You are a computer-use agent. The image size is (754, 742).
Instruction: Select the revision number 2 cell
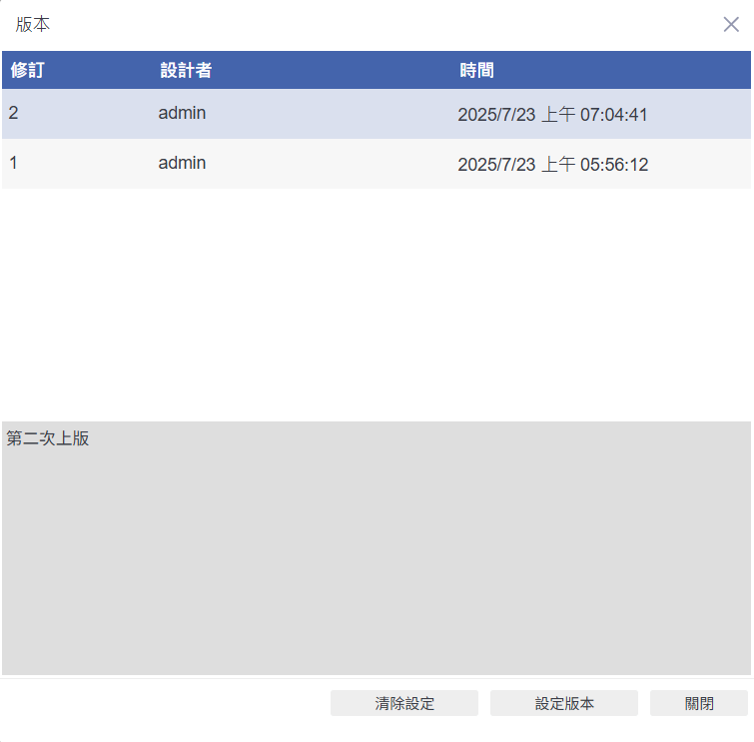pyautogui.click(x=14, y=114)
